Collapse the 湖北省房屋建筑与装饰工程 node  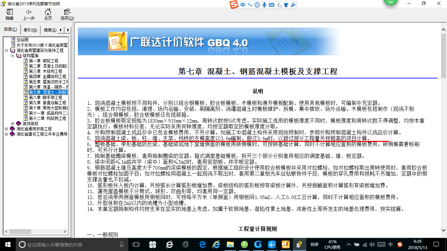click(x=7, y=50)
